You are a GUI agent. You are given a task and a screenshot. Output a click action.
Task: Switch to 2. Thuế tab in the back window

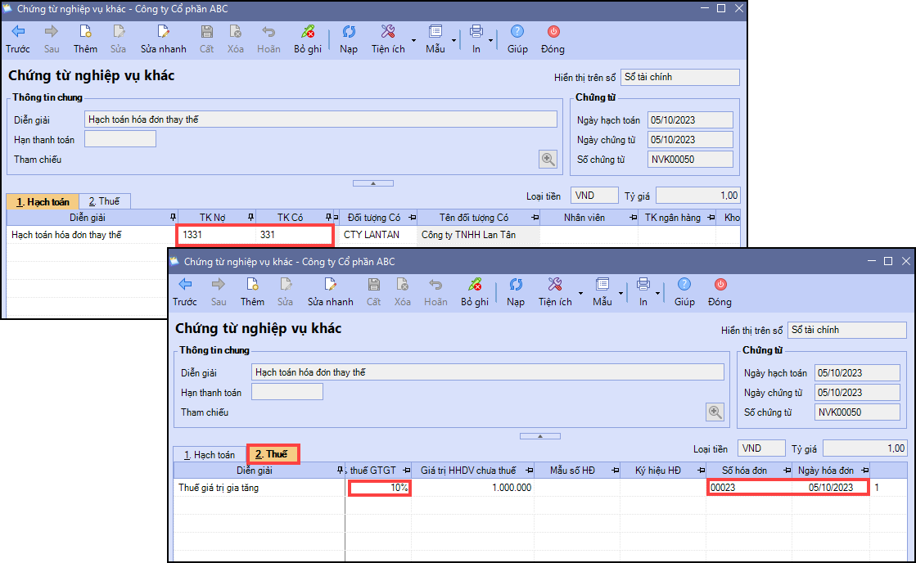pyautogui.click(x=104, y=201)
